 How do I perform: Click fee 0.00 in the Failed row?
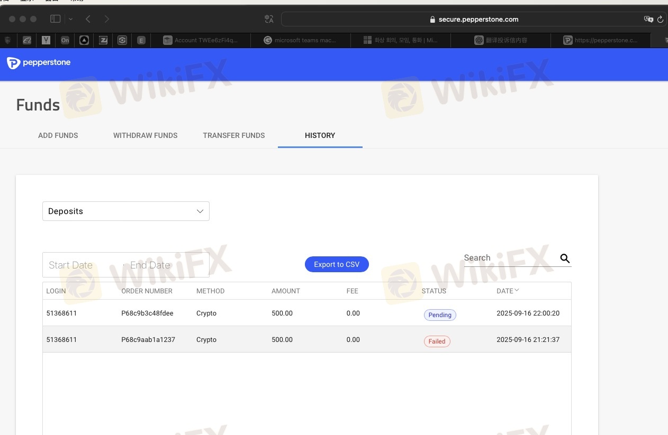353,339
